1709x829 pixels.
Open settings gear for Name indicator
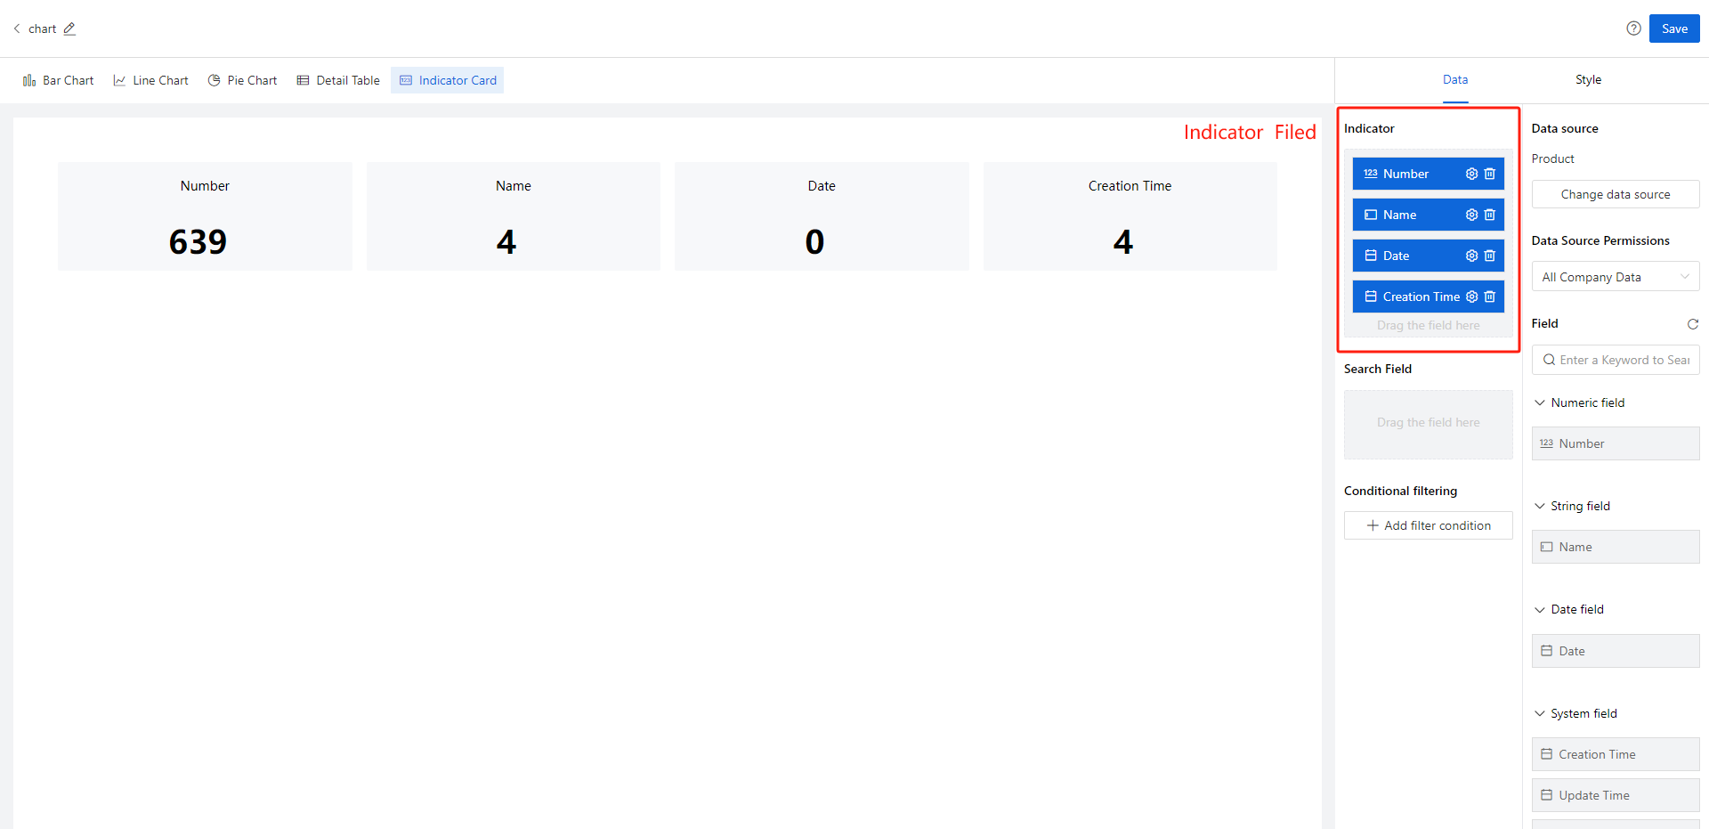click(x=1471, y=215)
